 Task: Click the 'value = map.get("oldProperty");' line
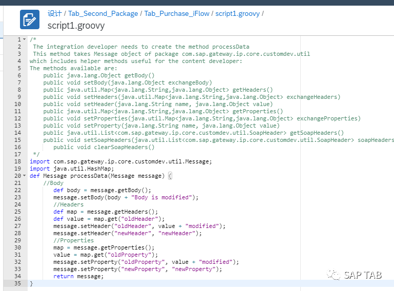pyautogui.click(x=106, y=255)
